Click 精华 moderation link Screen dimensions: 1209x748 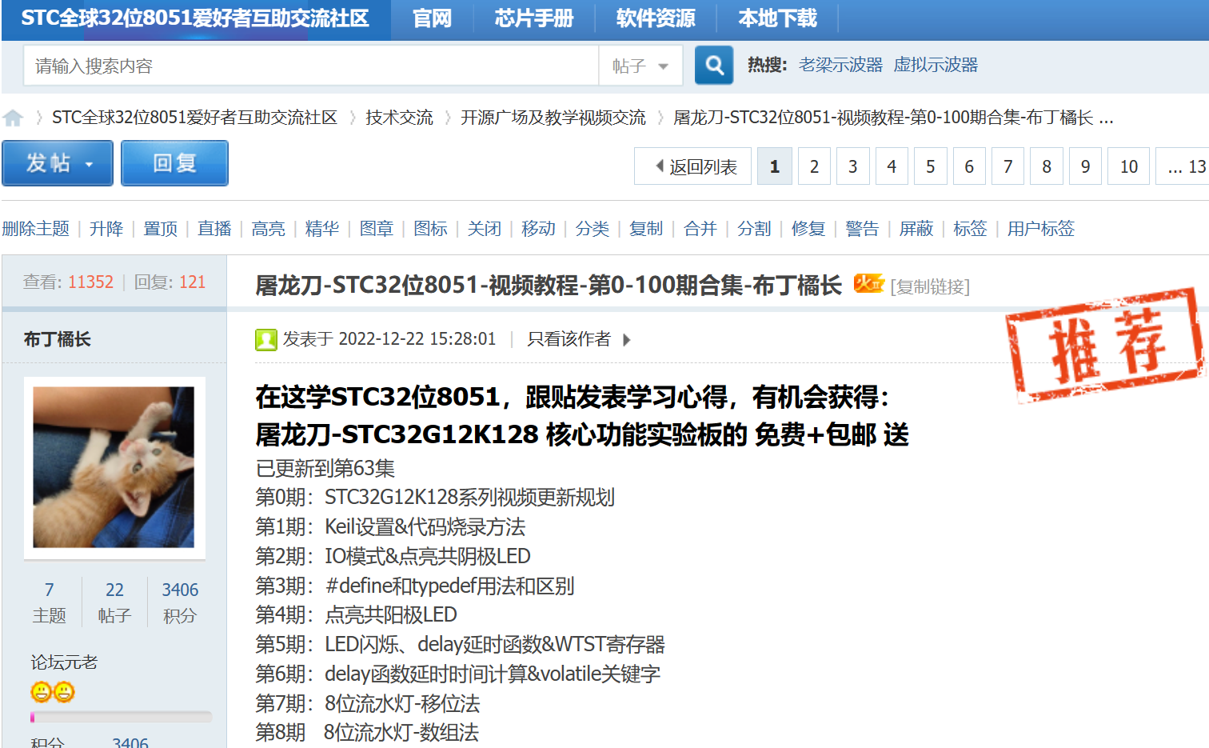tap(322, 229)
